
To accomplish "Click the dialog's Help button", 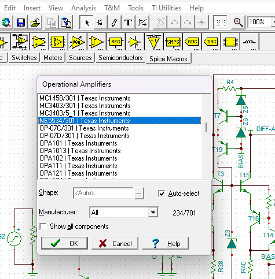I will (165, 243).
